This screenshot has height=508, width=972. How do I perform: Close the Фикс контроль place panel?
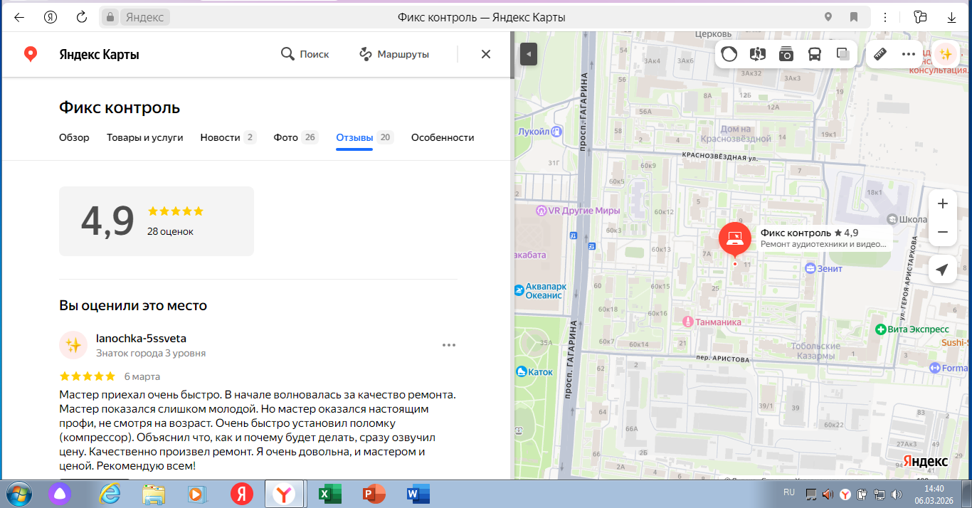(486, 54)
